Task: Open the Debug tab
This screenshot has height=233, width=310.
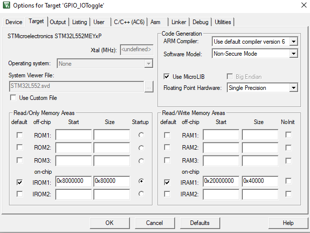Action: coord(201,22)
